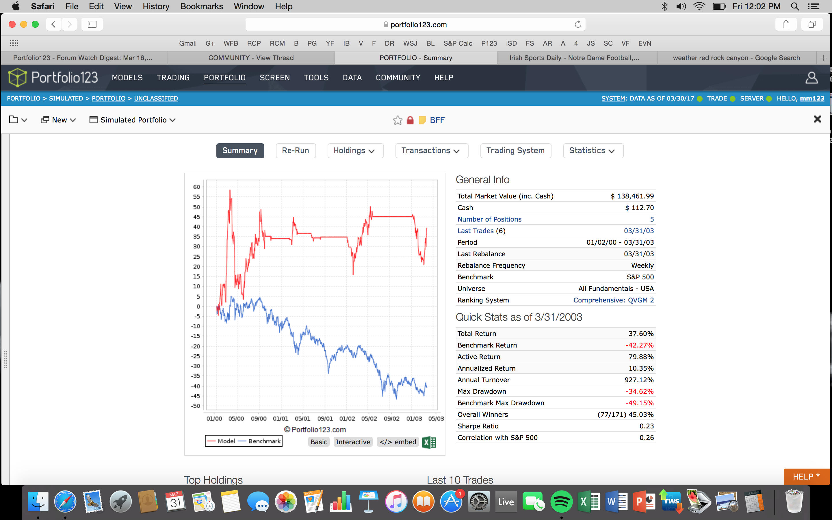Switch to COMMUNITY - View Thread tab
The width and height of the screenshot is (832, 520).
[x=251, y=58]
